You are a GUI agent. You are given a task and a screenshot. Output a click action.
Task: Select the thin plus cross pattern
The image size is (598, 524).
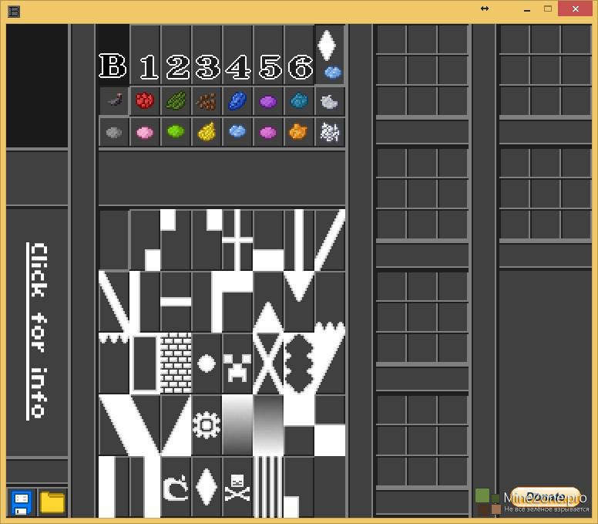237,240
